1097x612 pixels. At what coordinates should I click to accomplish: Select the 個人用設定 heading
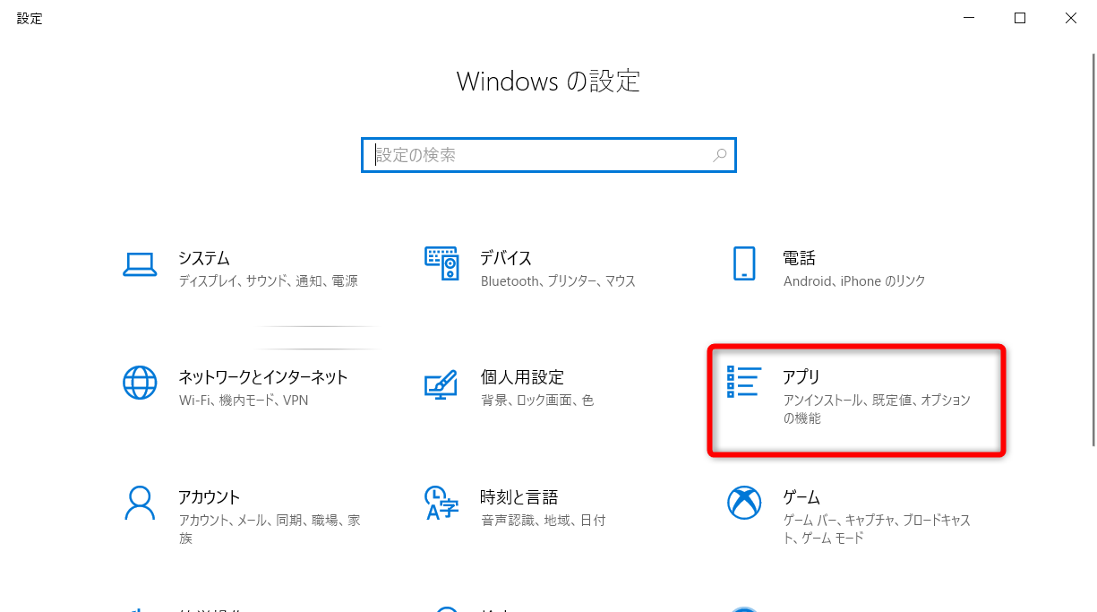click(522, 377)
